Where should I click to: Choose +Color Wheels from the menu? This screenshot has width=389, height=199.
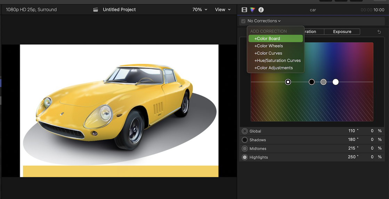pyautogui.click(x=275, y=46)
